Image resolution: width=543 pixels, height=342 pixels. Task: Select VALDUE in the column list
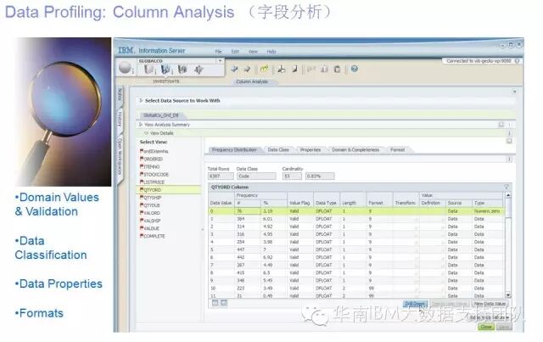[149, 228]
